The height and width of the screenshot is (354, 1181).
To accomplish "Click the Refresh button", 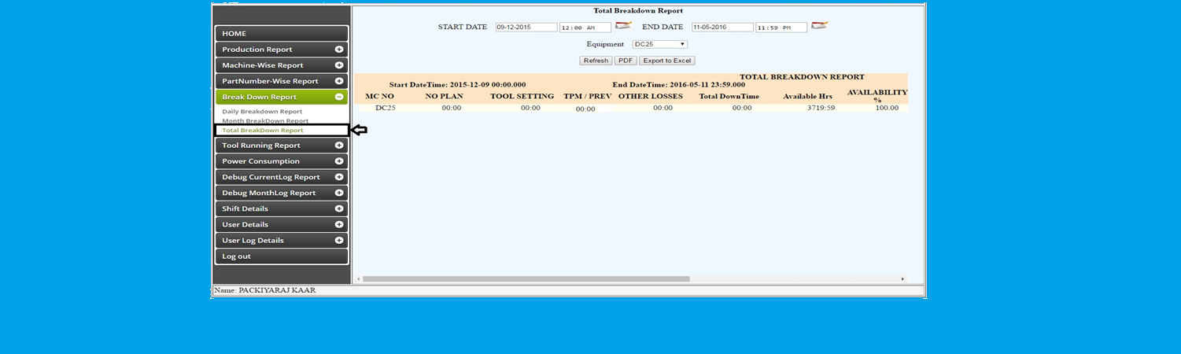I will point(596,61).
